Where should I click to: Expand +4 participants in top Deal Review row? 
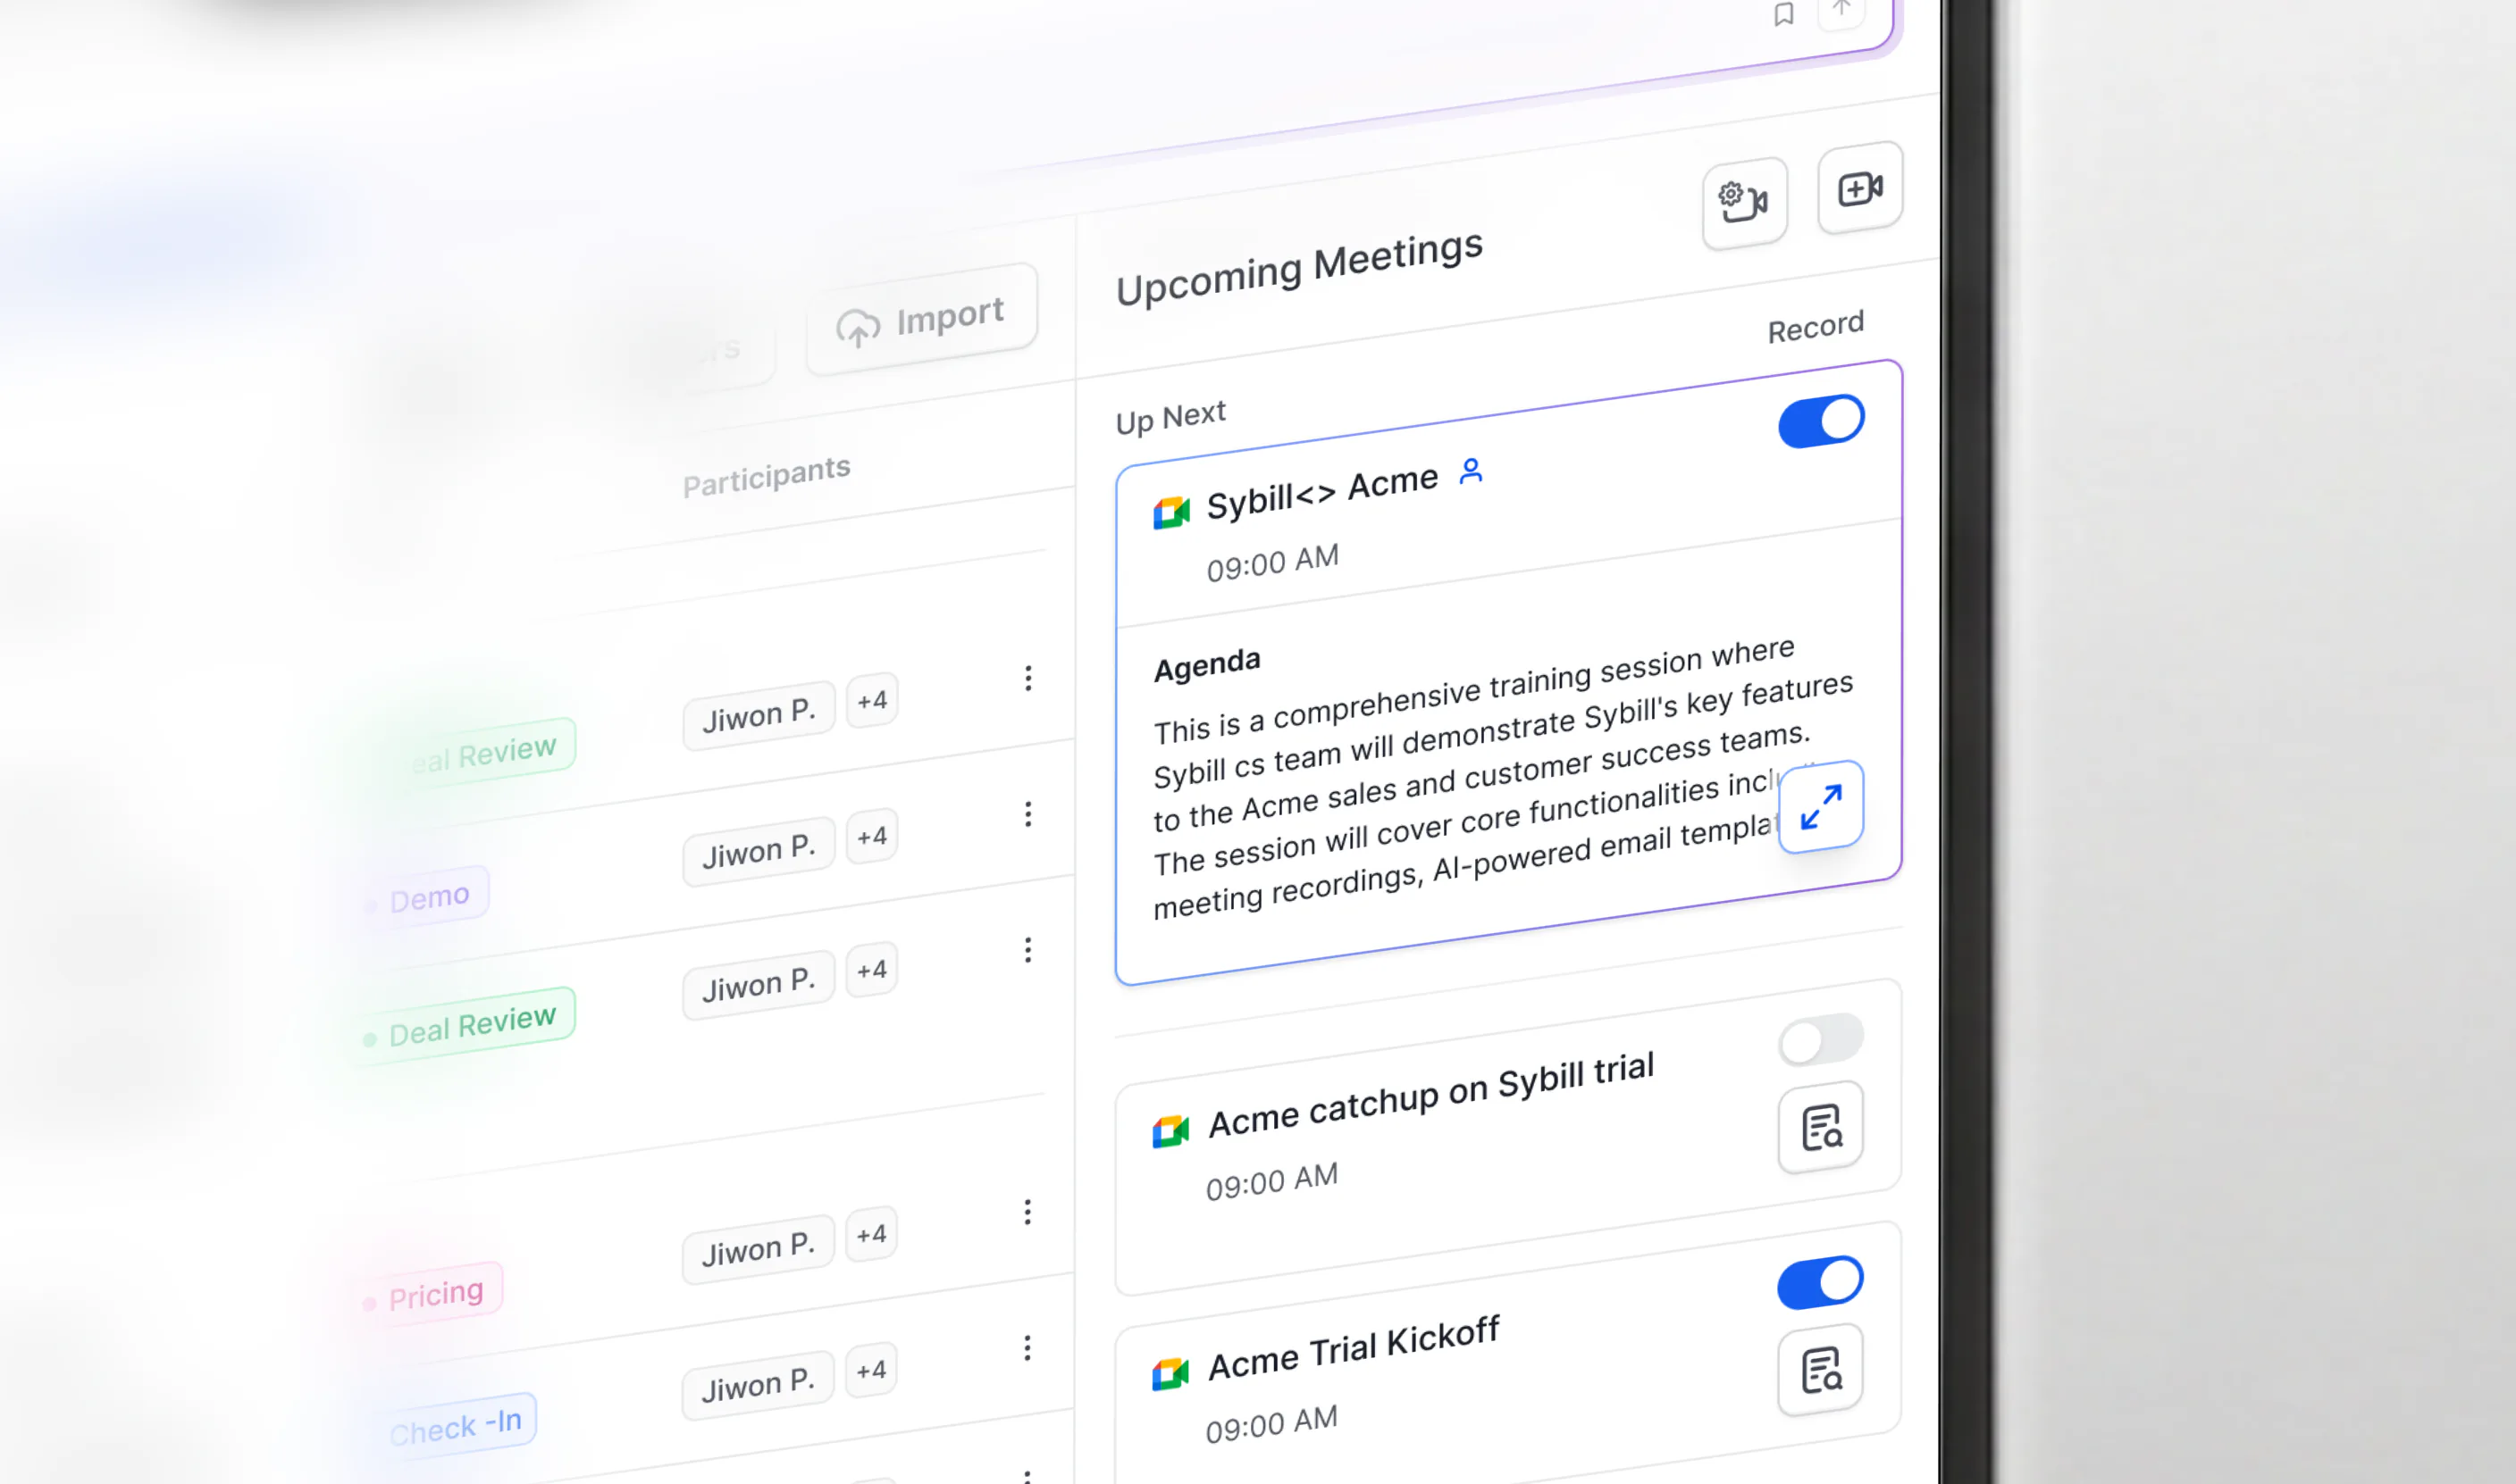pyautogui.click(x=872, y=700)
